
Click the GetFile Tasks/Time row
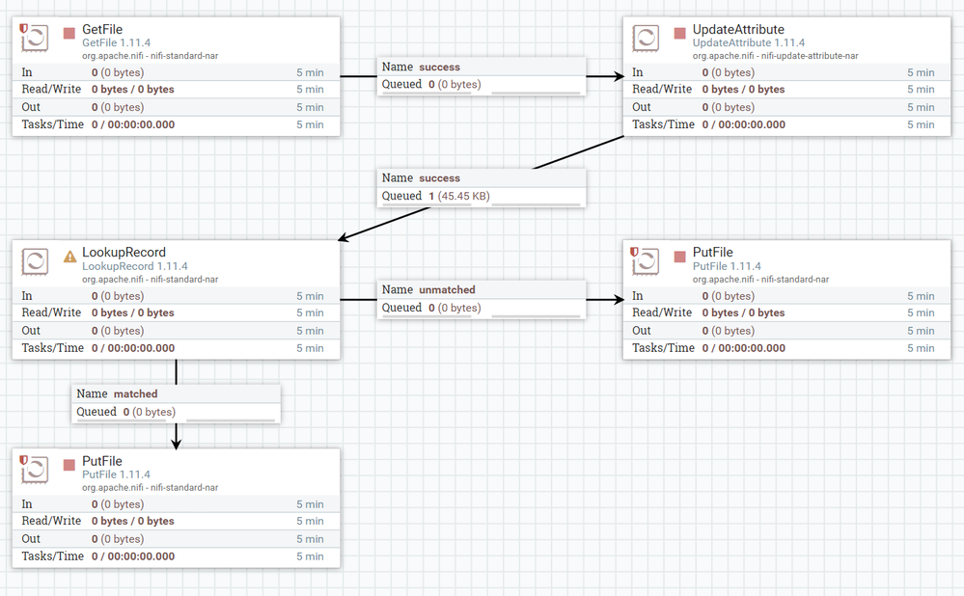pyautogui.click(x=176, y=124)
